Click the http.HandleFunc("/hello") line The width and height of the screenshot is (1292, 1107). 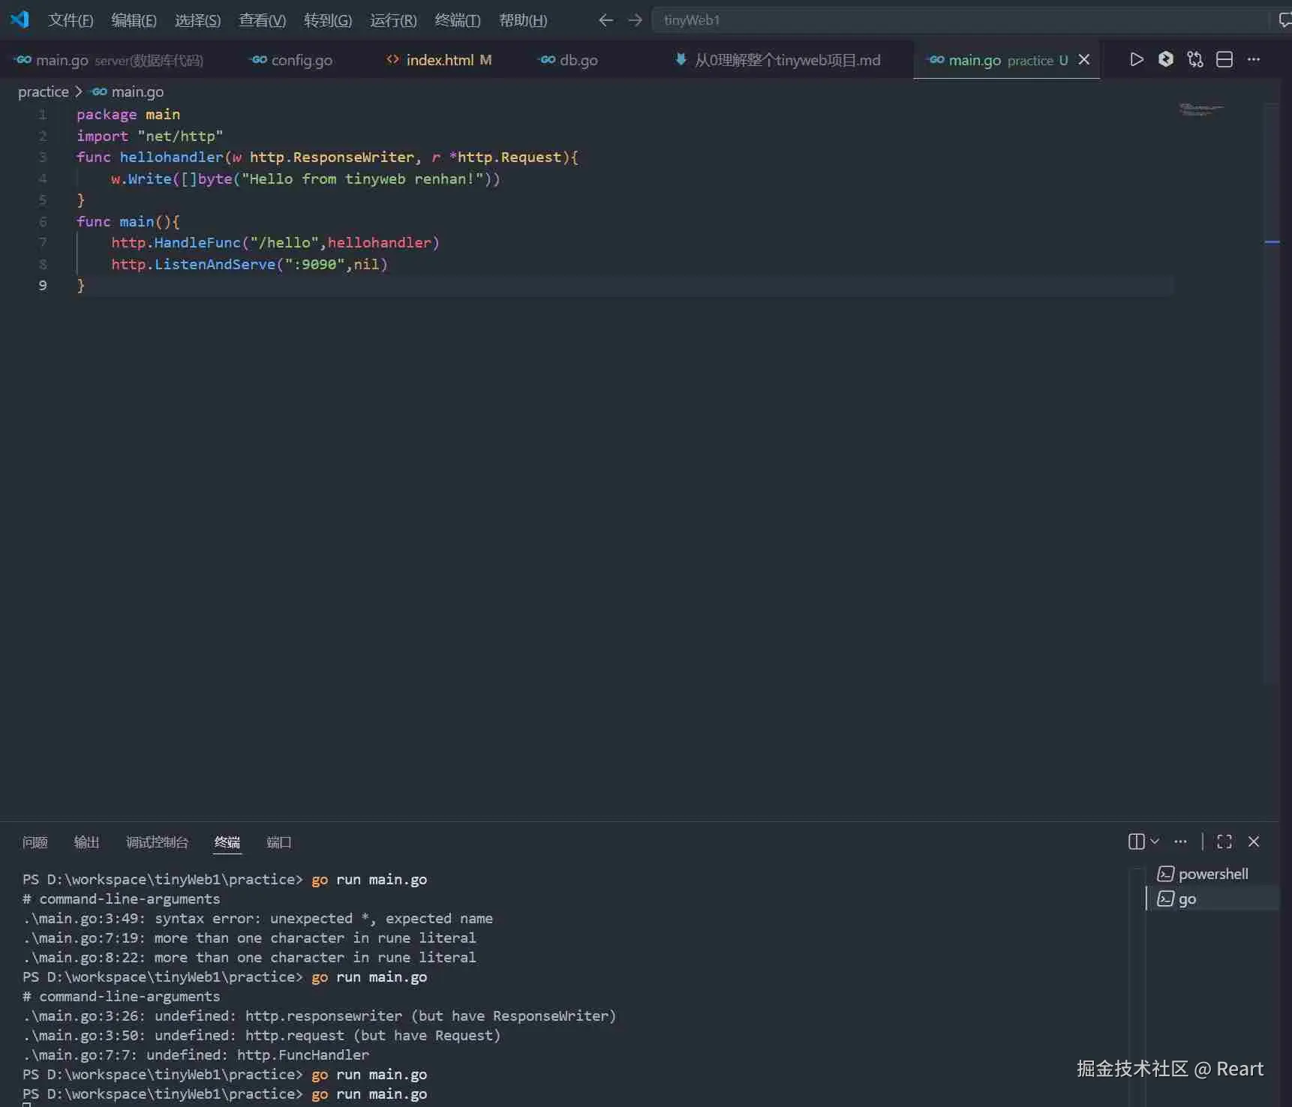point(275,242)
